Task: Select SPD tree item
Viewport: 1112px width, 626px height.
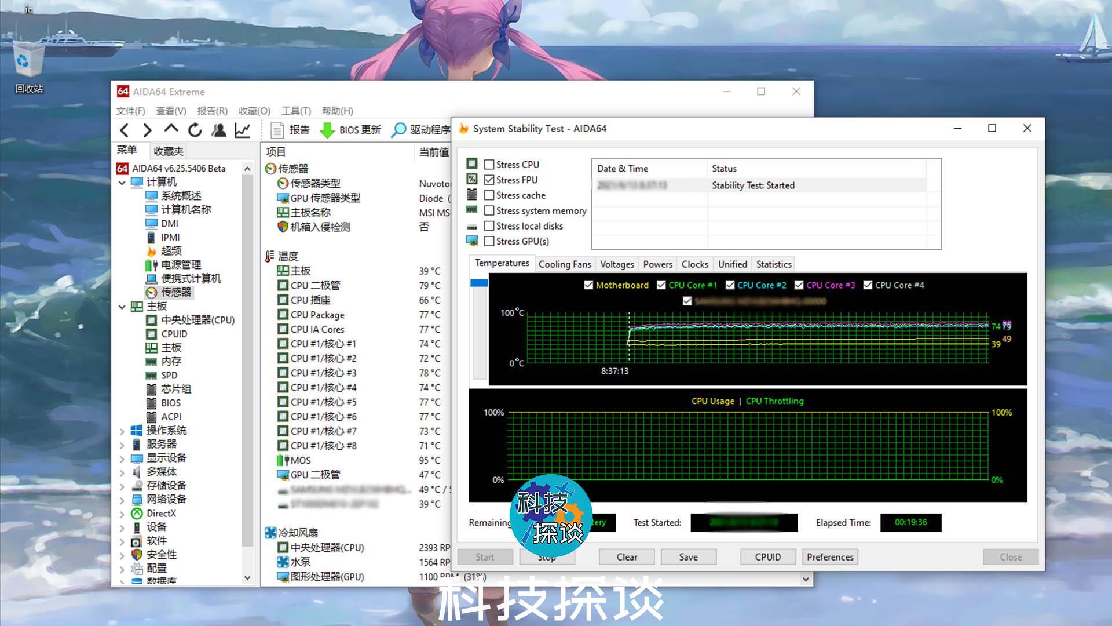Action: coord(169,376)
